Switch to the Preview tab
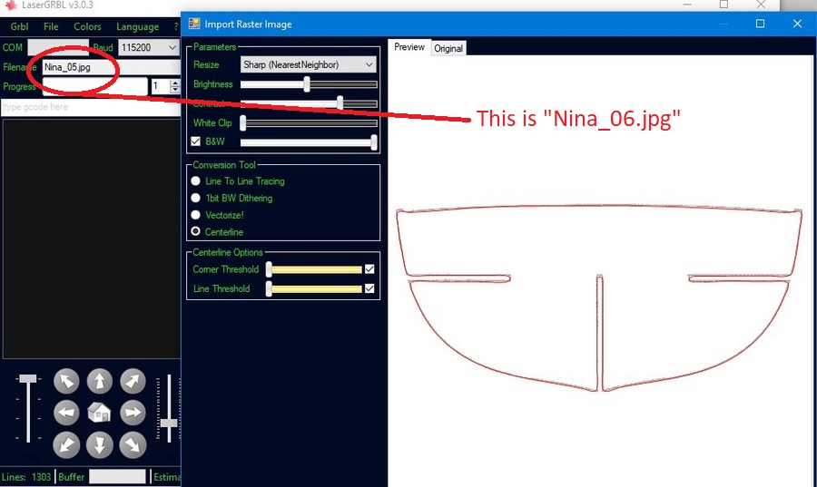817x487 pixels. click(409, 47)
